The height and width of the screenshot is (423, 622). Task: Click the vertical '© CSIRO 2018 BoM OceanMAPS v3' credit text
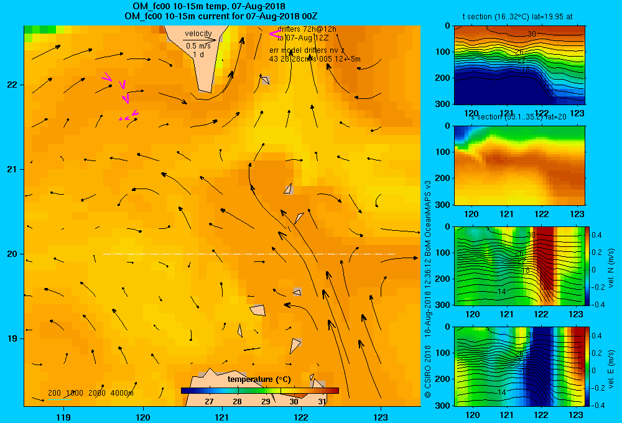(428, 289)
